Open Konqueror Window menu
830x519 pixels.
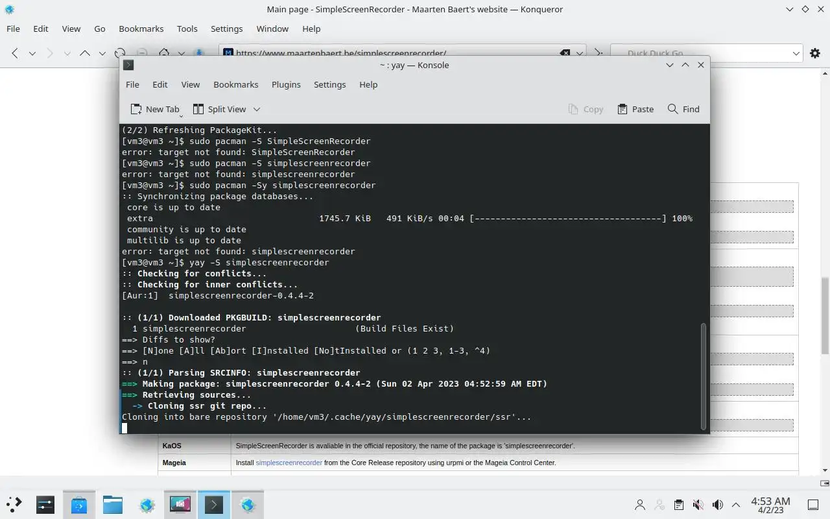coord(272,29)
